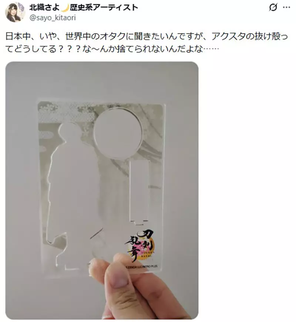Click the character silhouette cutout in photo
The height and width of the screenshot is (322, 296).
pos(71,192)
